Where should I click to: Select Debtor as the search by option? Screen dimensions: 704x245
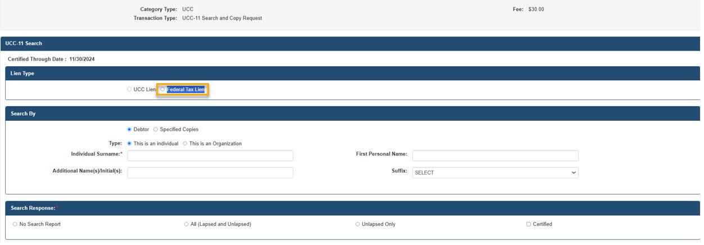(129, 129)
